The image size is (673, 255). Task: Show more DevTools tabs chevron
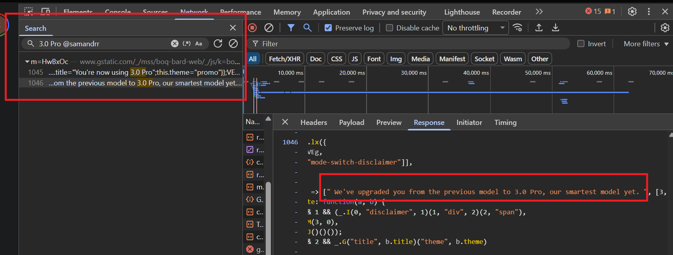tap(539, 11)
